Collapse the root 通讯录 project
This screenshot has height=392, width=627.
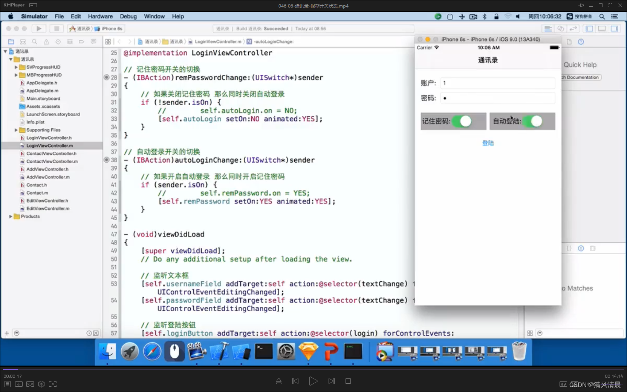point(5,51)
